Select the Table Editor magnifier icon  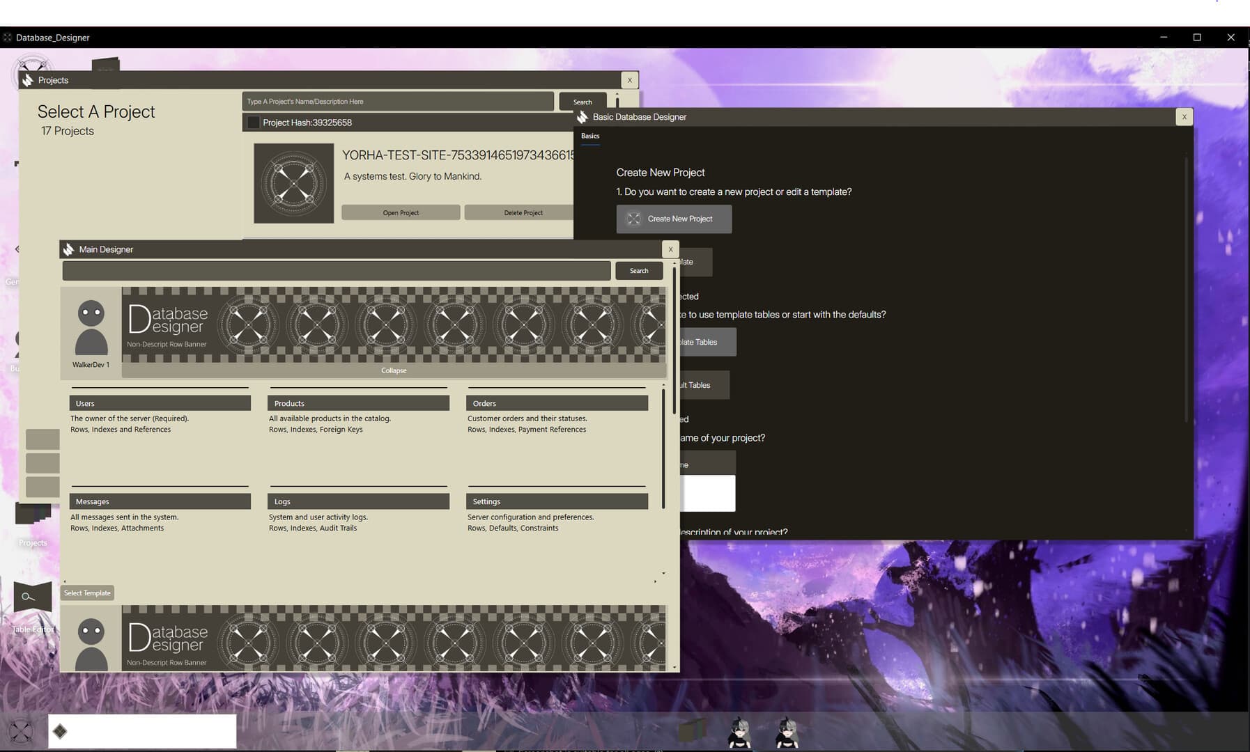pyautogui.click(x=32, y=597)
